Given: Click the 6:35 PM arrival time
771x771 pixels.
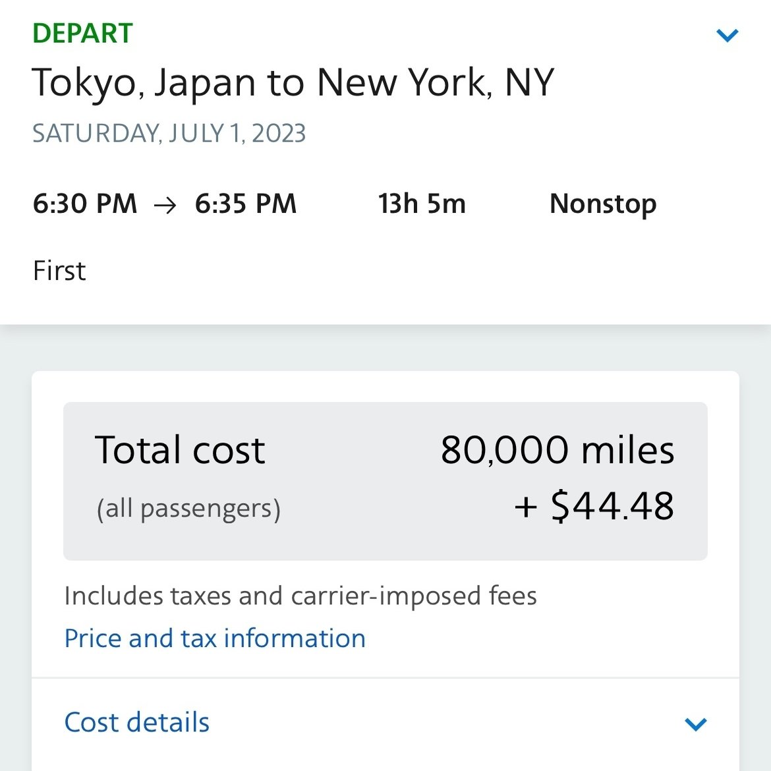Looking at the screenshot, I should [x=246, y=204].
